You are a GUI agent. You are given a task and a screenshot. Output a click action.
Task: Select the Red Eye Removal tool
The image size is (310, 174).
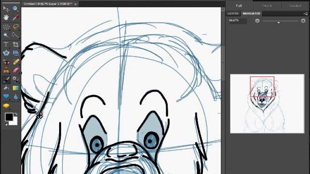tap(6, 62)
